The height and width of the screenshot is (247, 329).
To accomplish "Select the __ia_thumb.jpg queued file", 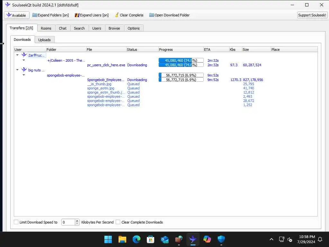I will 99,84.
